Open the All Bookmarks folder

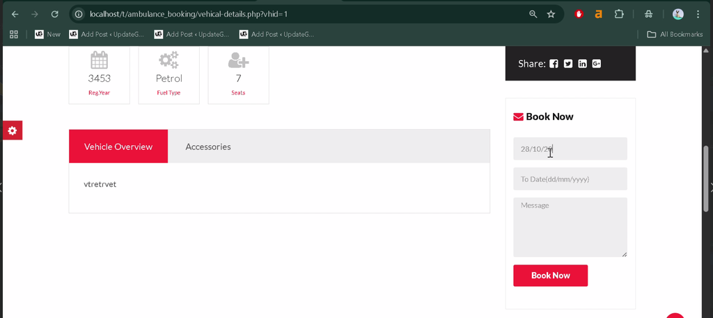pyautogui.click(x=675, y=34)
